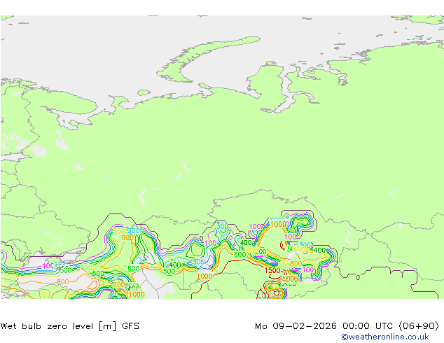The height and width of the screenshot is (343, 444).
Task: Open the weatheronline.co.uk copyright link
Action: click(384, 337)
